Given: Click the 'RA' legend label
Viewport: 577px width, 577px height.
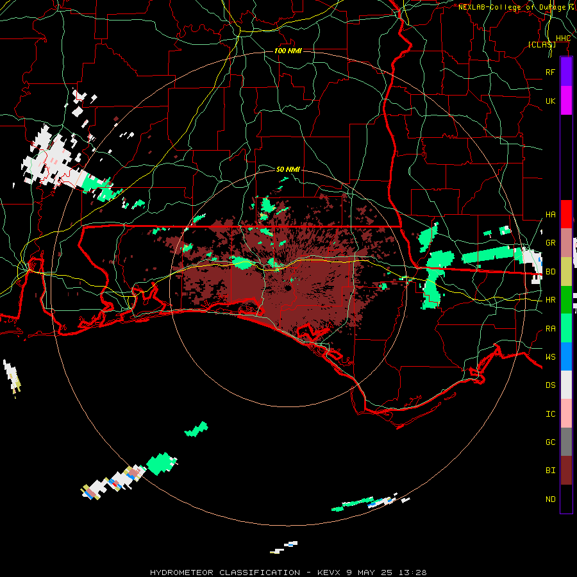Looking at the screenshot, I should [x=550, y=329].
